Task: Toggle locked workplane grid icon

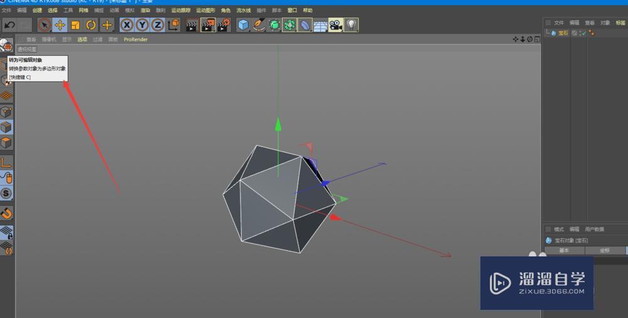Action: click(x=6, y=233)
